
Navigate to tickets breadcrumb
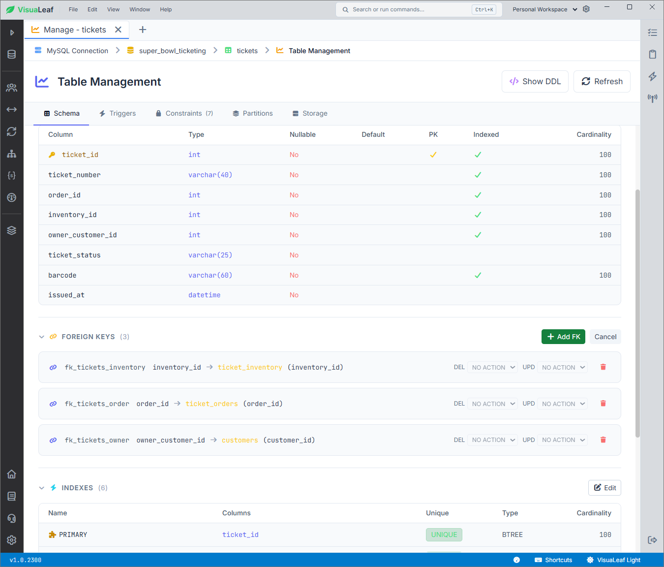tap(241, 51)
